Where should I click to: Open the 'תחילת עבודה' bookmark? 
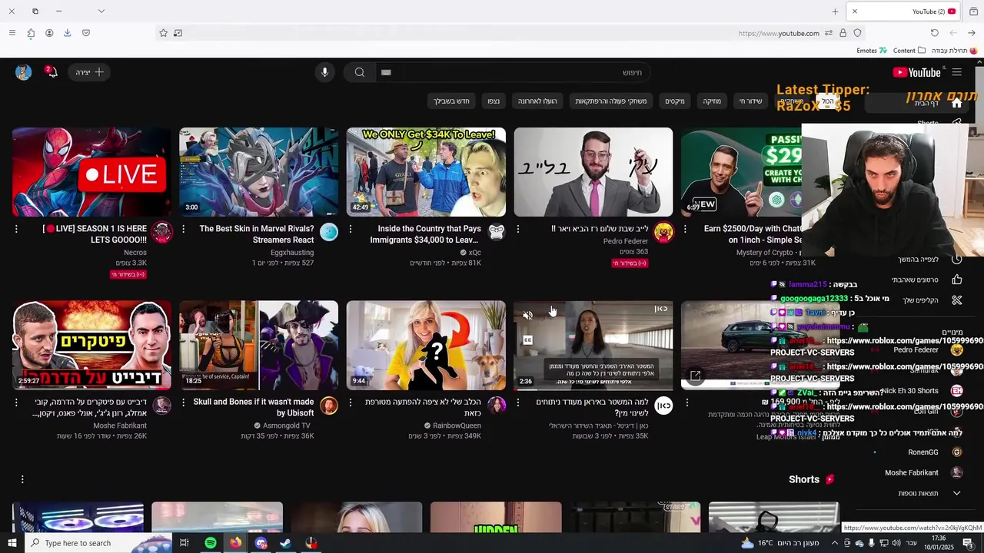[954, 51]
